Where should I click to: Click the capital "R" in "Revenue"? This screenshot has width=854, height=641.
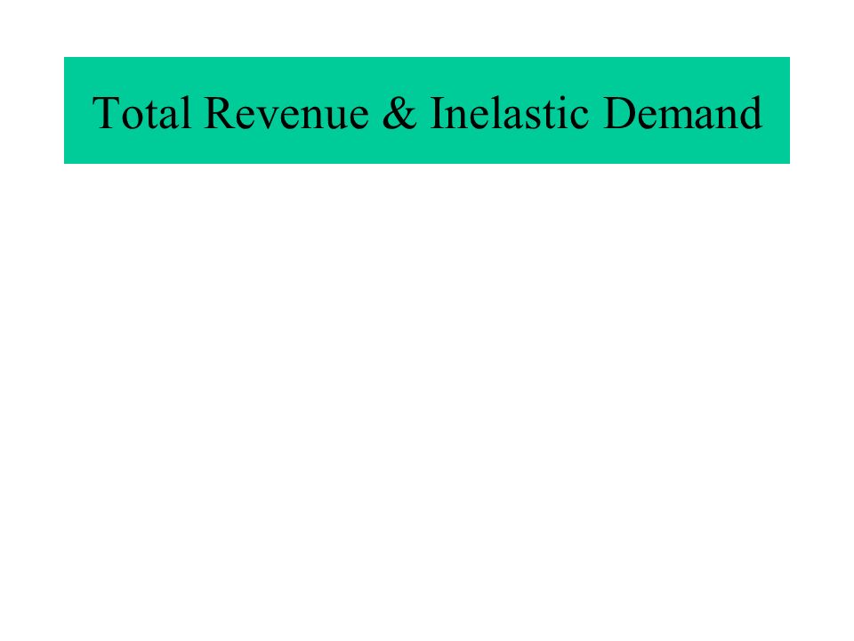[x=219, y=113]
